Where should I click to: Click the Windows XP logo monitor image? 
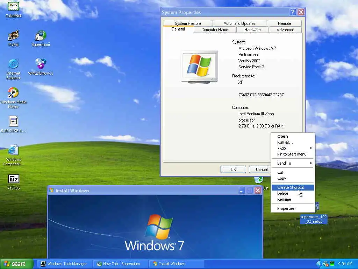[x=200, y=67]
